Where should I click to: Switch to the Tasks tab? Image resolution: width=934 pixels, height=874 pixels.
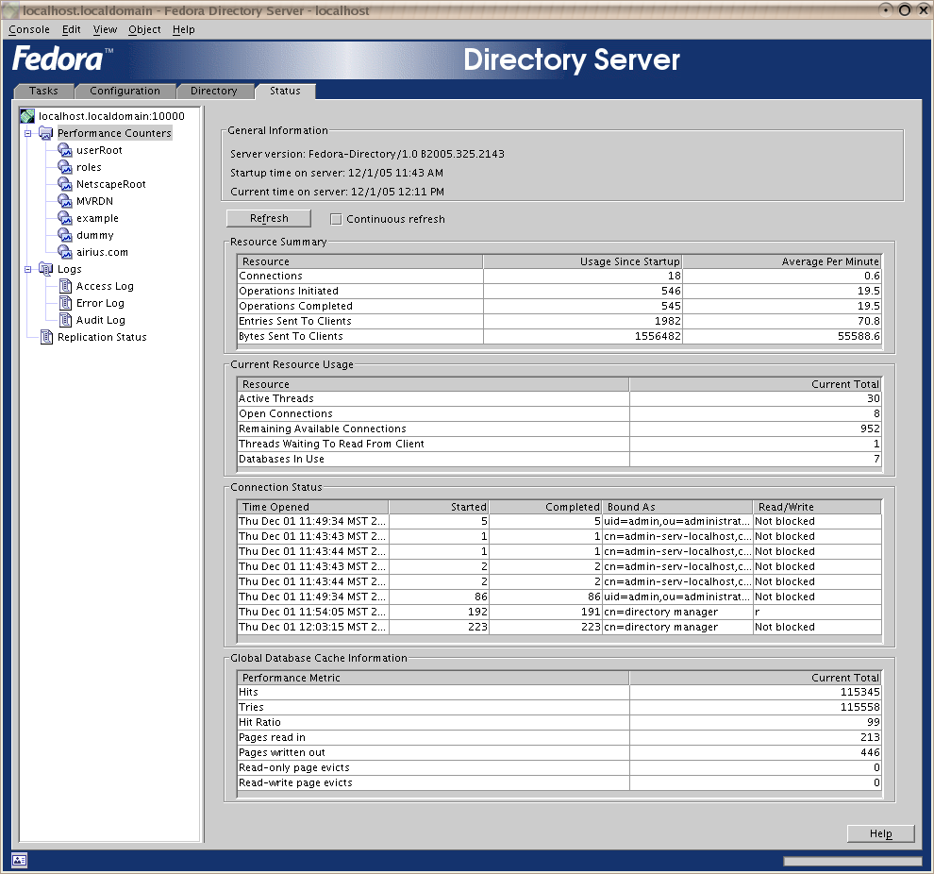(43, 91)
